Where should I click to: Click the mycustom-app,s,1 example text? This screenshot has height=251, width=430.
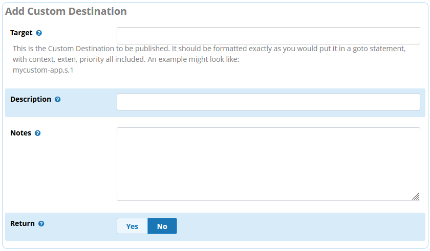[43, 71]
